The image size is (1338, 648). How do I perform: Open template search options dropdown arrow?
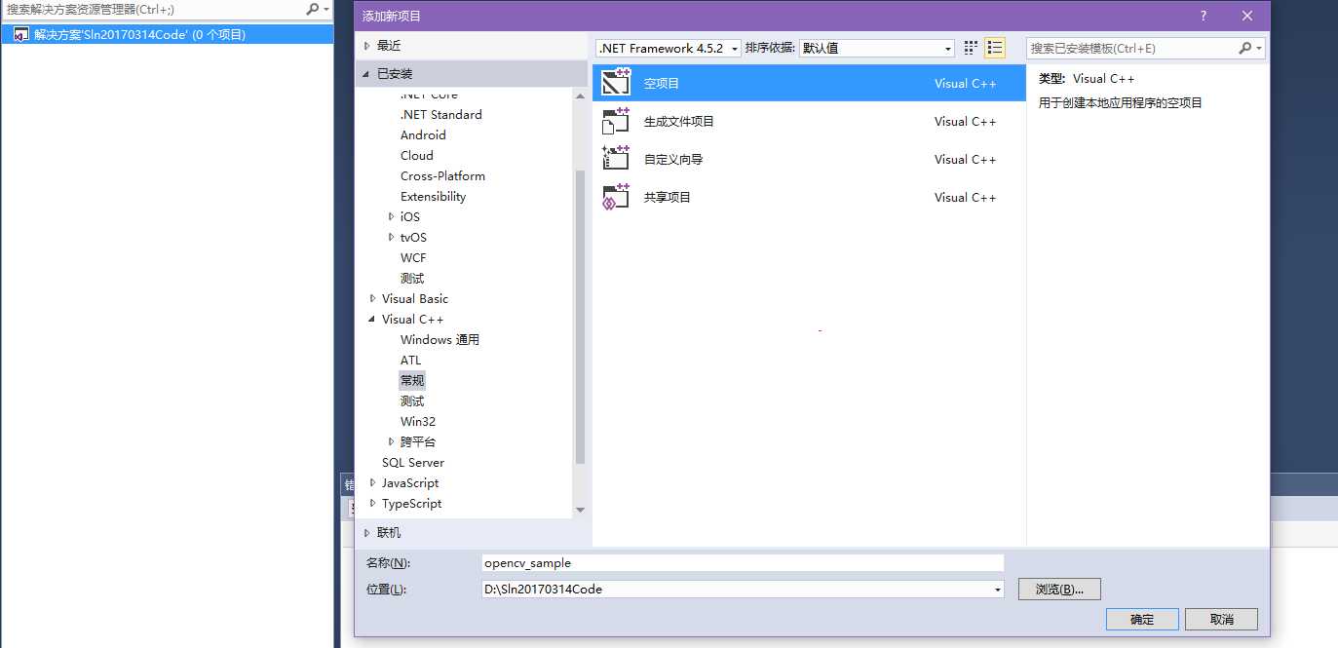click(1259, 48)
